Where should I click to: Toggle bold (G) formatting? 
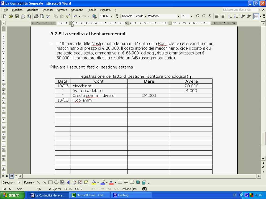[x=198, y=16]
